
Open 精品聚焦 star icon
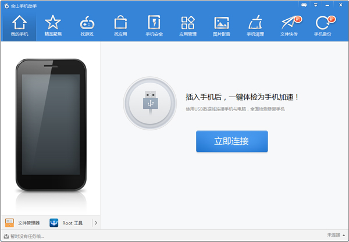(53, 26)
